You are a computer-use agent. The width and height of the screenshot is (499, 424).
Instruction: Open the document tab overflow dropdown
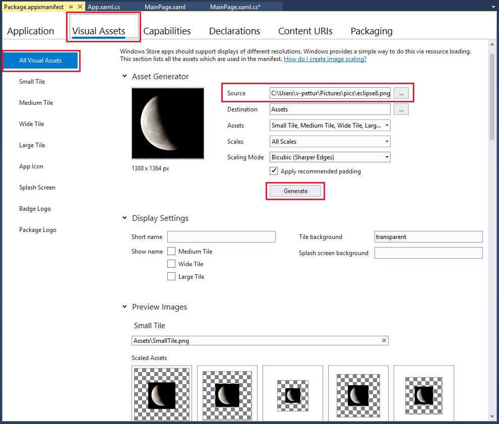tap(493, 7)
